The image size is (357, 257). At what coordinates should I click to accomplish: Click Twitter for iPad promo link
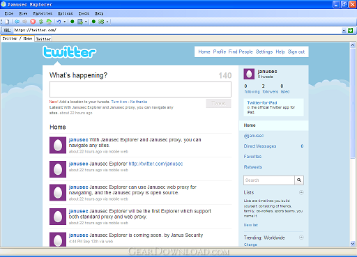262,102
